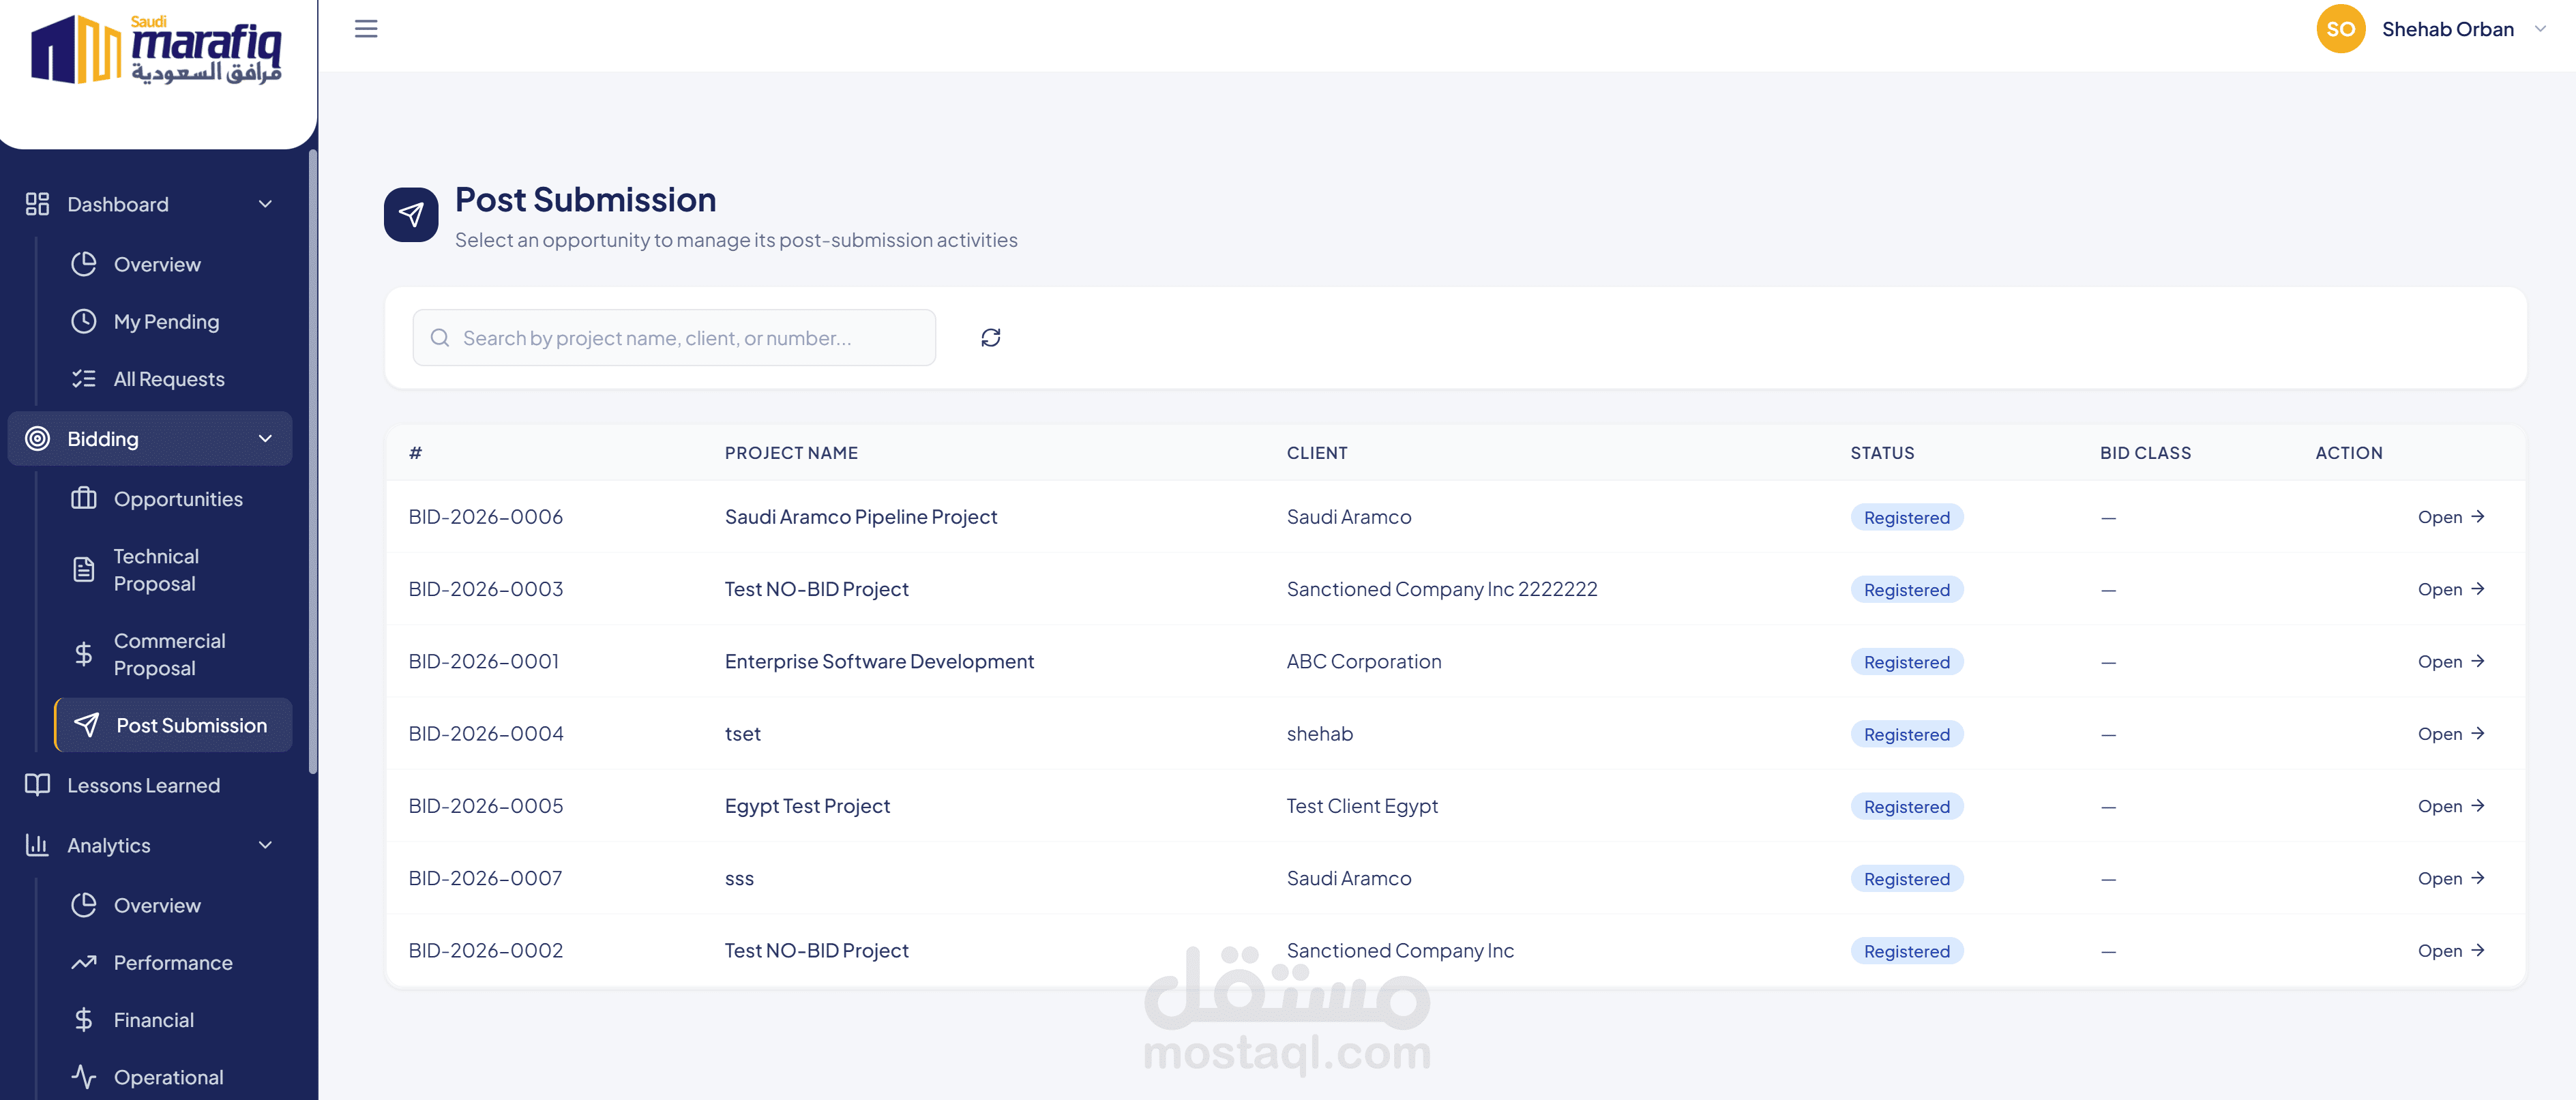The height and width of the screenshot is (1100, 2576).
Task: Select Commercial Proposal menu item
Action: click(x=169, y=654)
